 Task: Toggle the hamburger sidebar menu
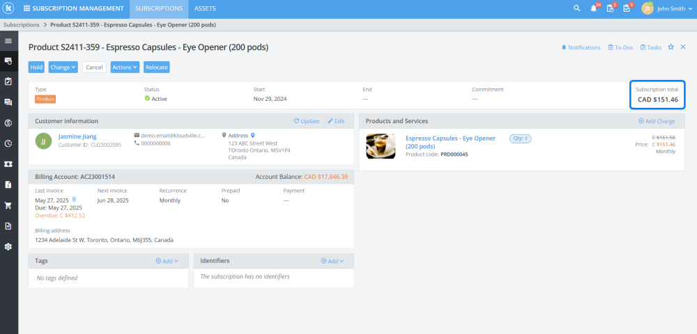[8, 41]
